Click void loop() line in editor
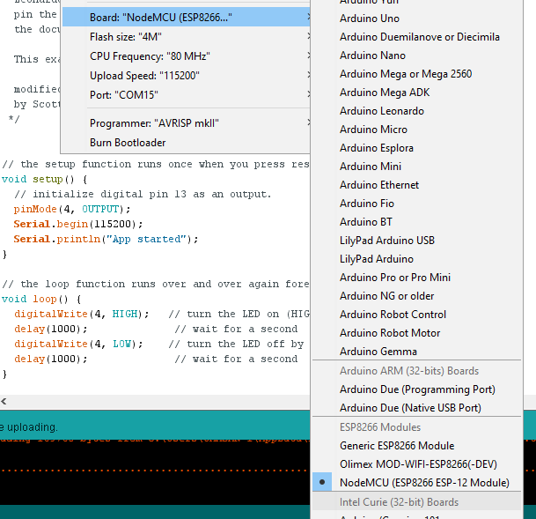 41,299
